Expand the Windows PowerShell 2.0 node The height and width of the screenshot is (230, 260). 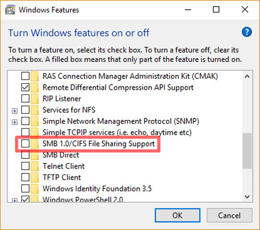[x=15, y=200]
